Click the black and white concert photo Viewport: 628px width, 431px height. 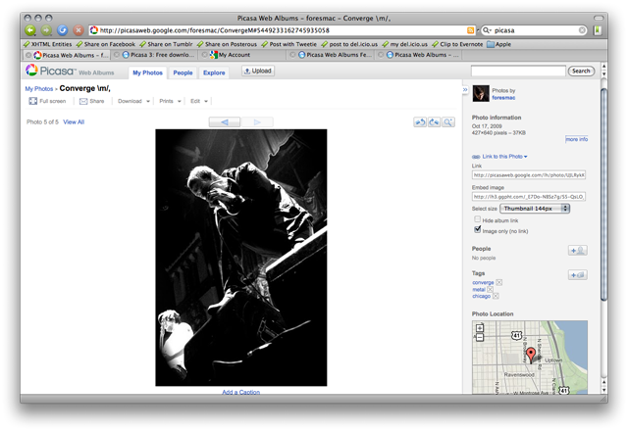point(241,258)
